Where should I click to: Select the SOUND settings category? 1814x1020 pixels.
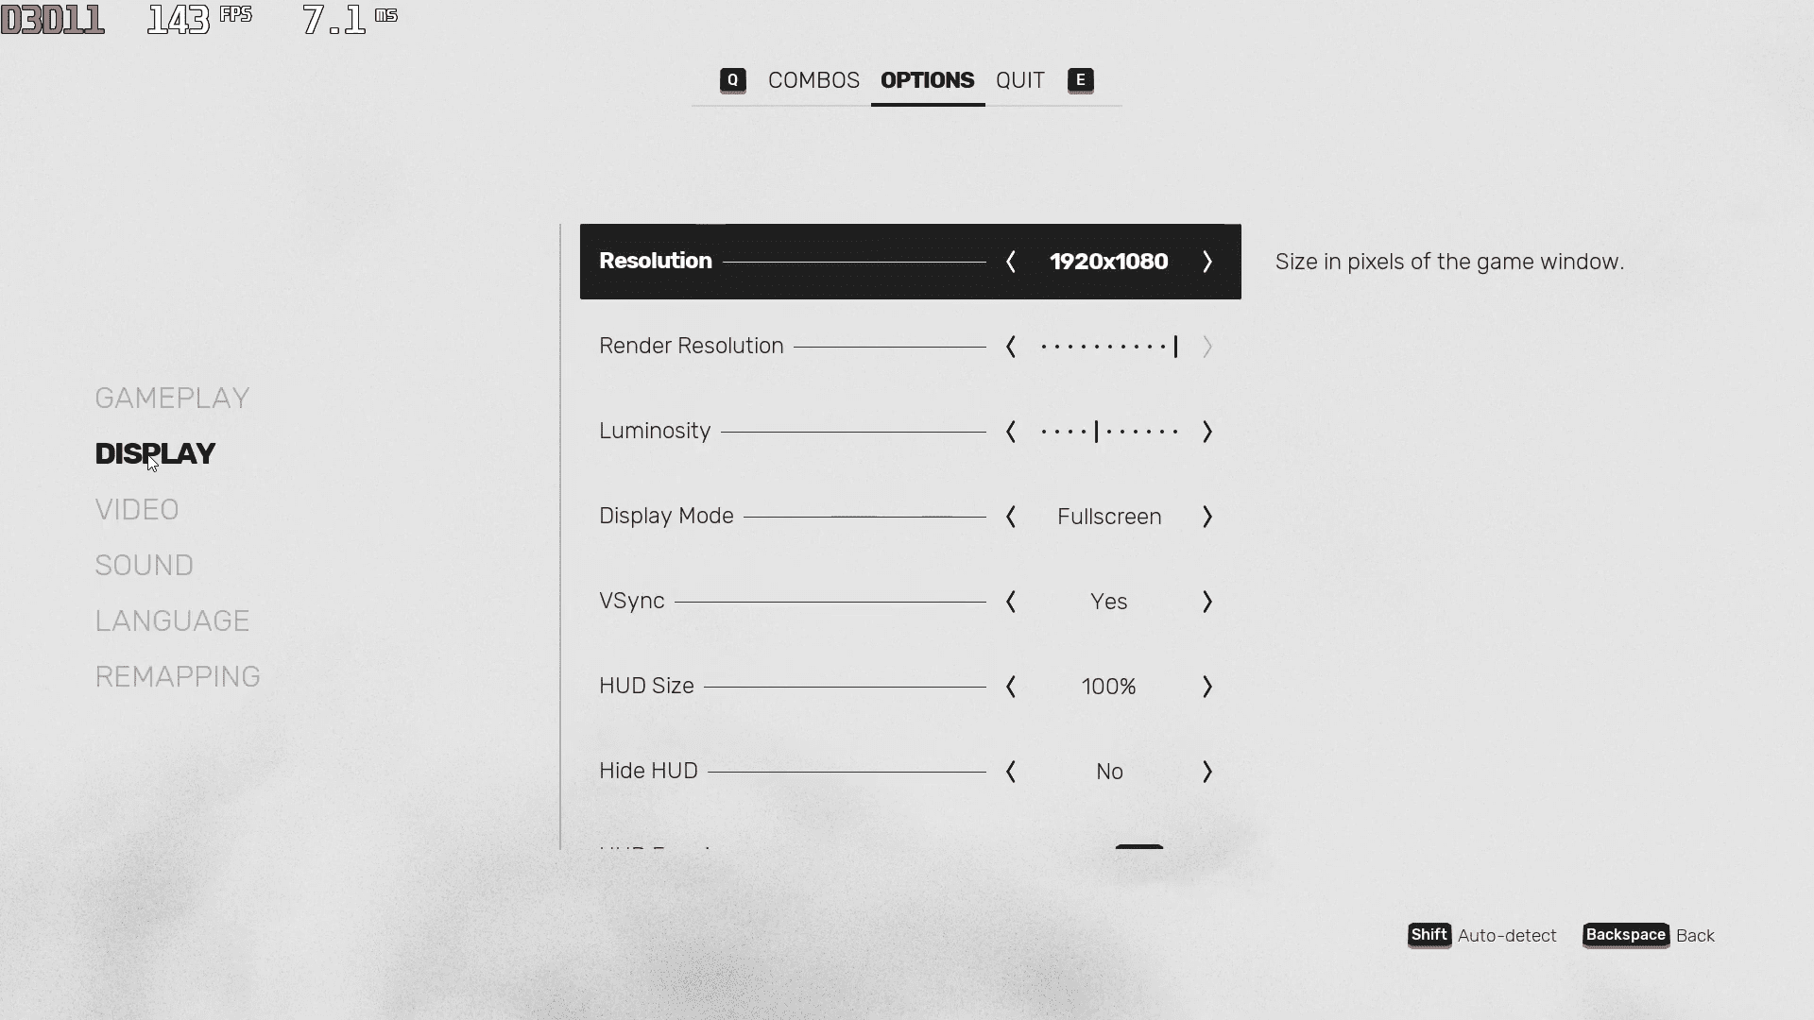(x=144, y=564)
